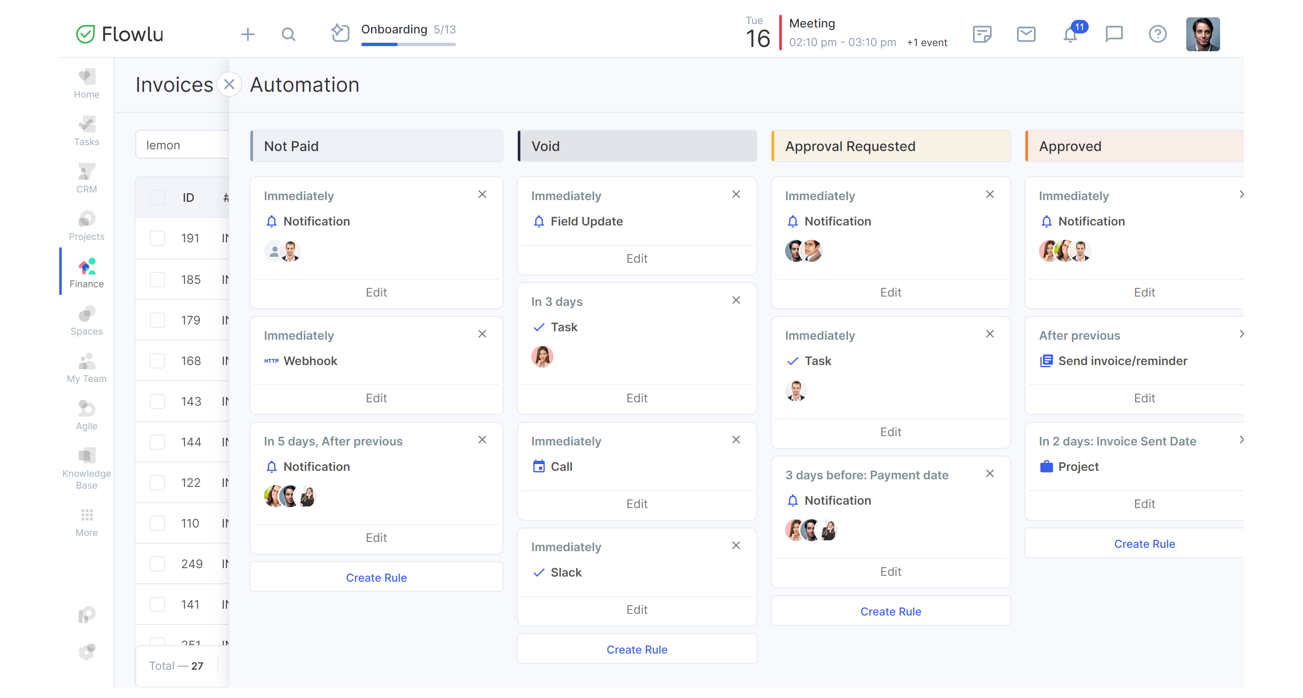Open the plus quick-create menu
The height and width of the screenshot is (698, 1303).
click(x=248, y=34)
